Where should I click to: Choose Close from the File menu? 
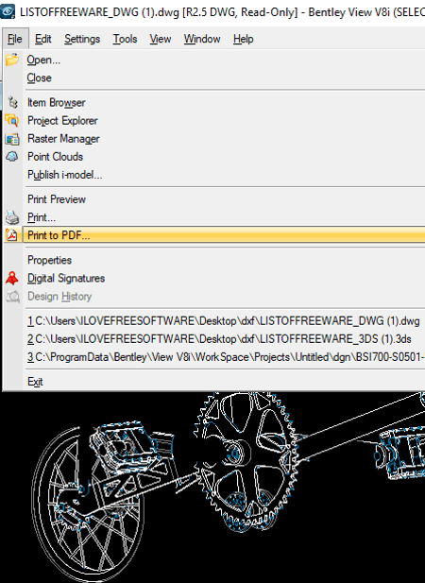[x=214, y=77]
